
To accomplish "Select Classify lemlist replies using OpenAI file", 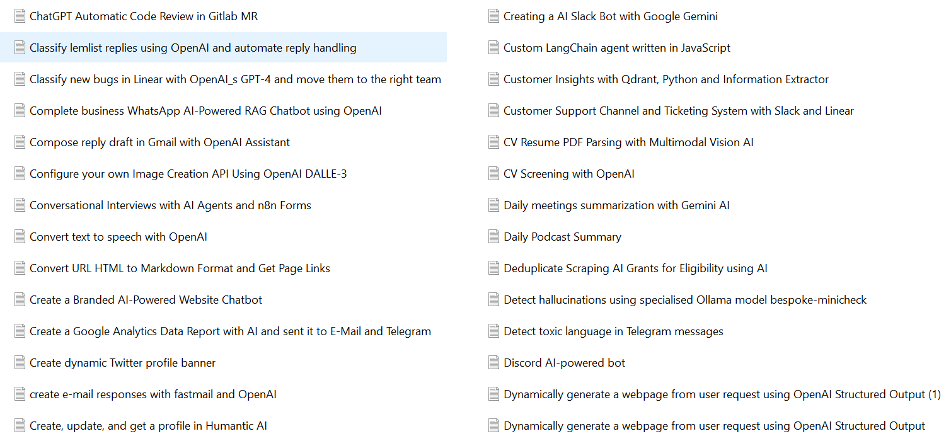I will pos(193,48).
